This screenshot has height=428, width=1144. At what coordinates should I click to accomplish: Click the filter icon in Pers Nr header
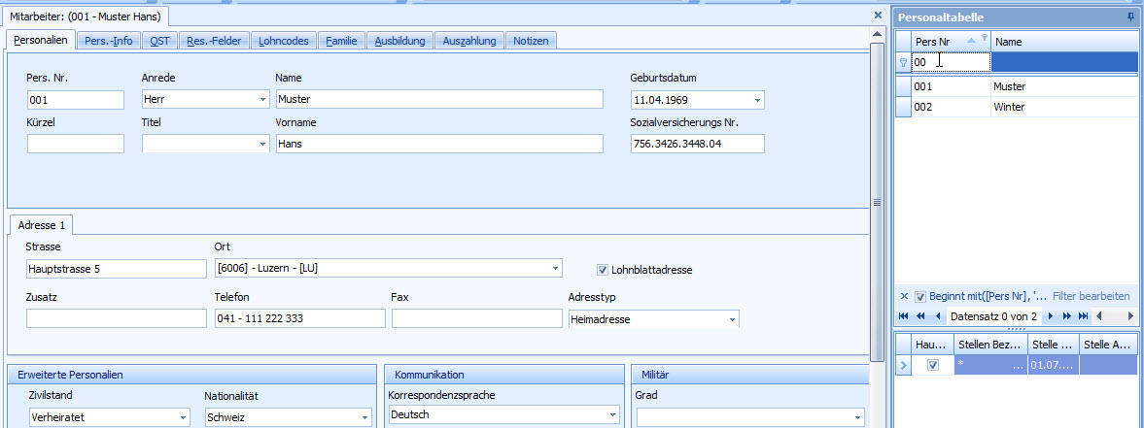(x=984, y=39)
